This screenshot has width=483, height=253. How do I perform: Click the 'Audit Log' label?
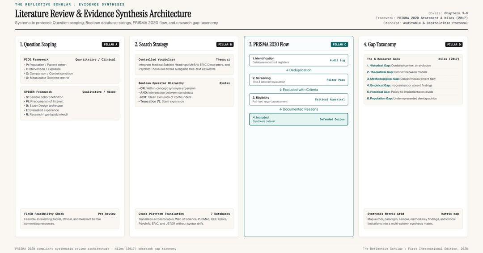tap(337, 60)
